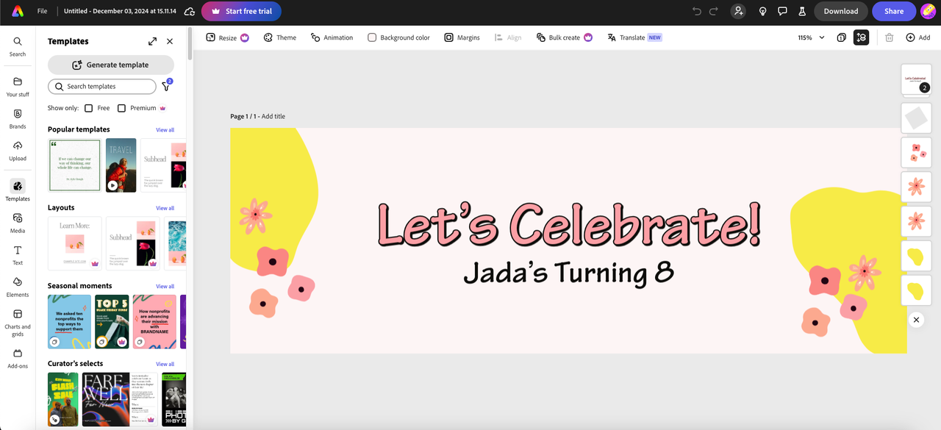Image resolution: width=941 pixels, height=430 pixels.
Task: Click the Start free trial button
Action: coord(241,11)
